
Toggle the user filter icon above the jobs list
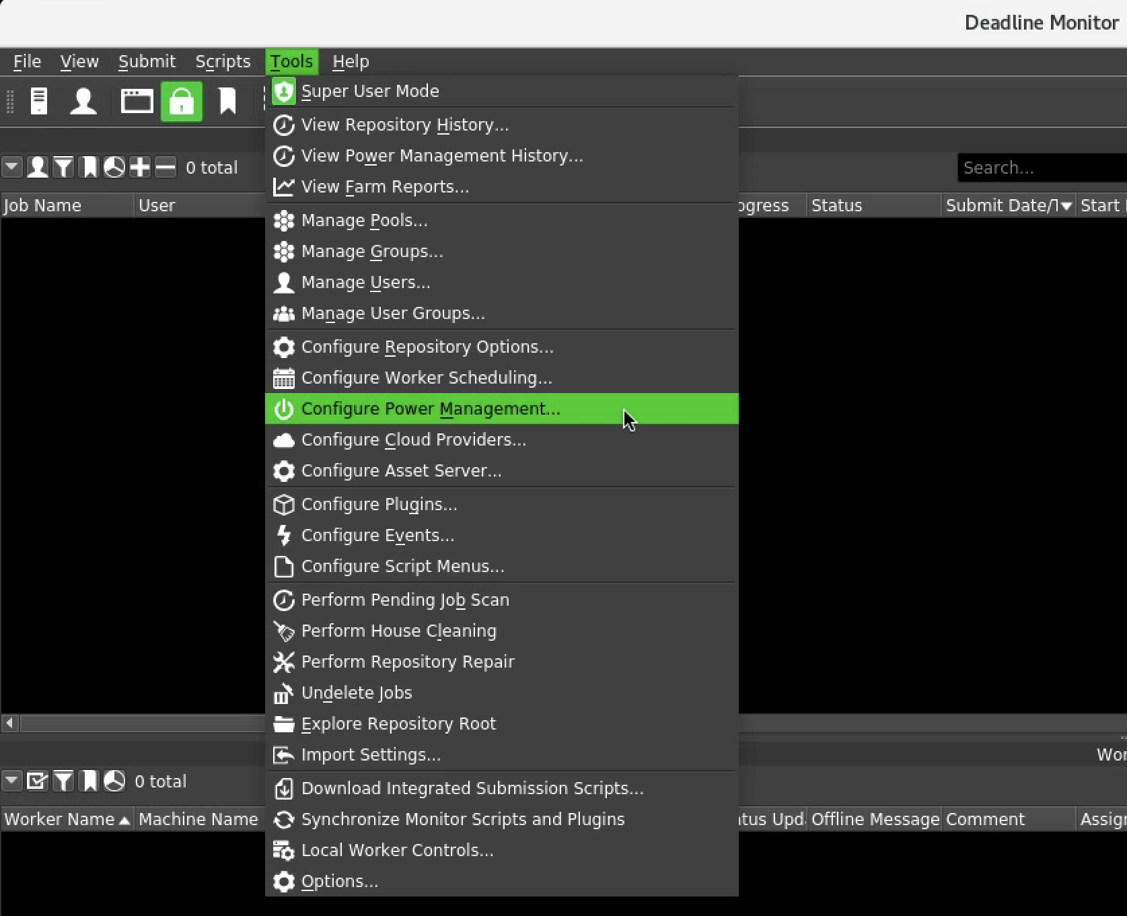tap(38, 167)
